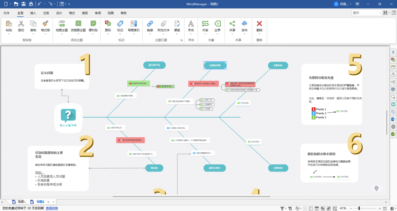Click the 查看价格 view pricing link

coord(52,208)
